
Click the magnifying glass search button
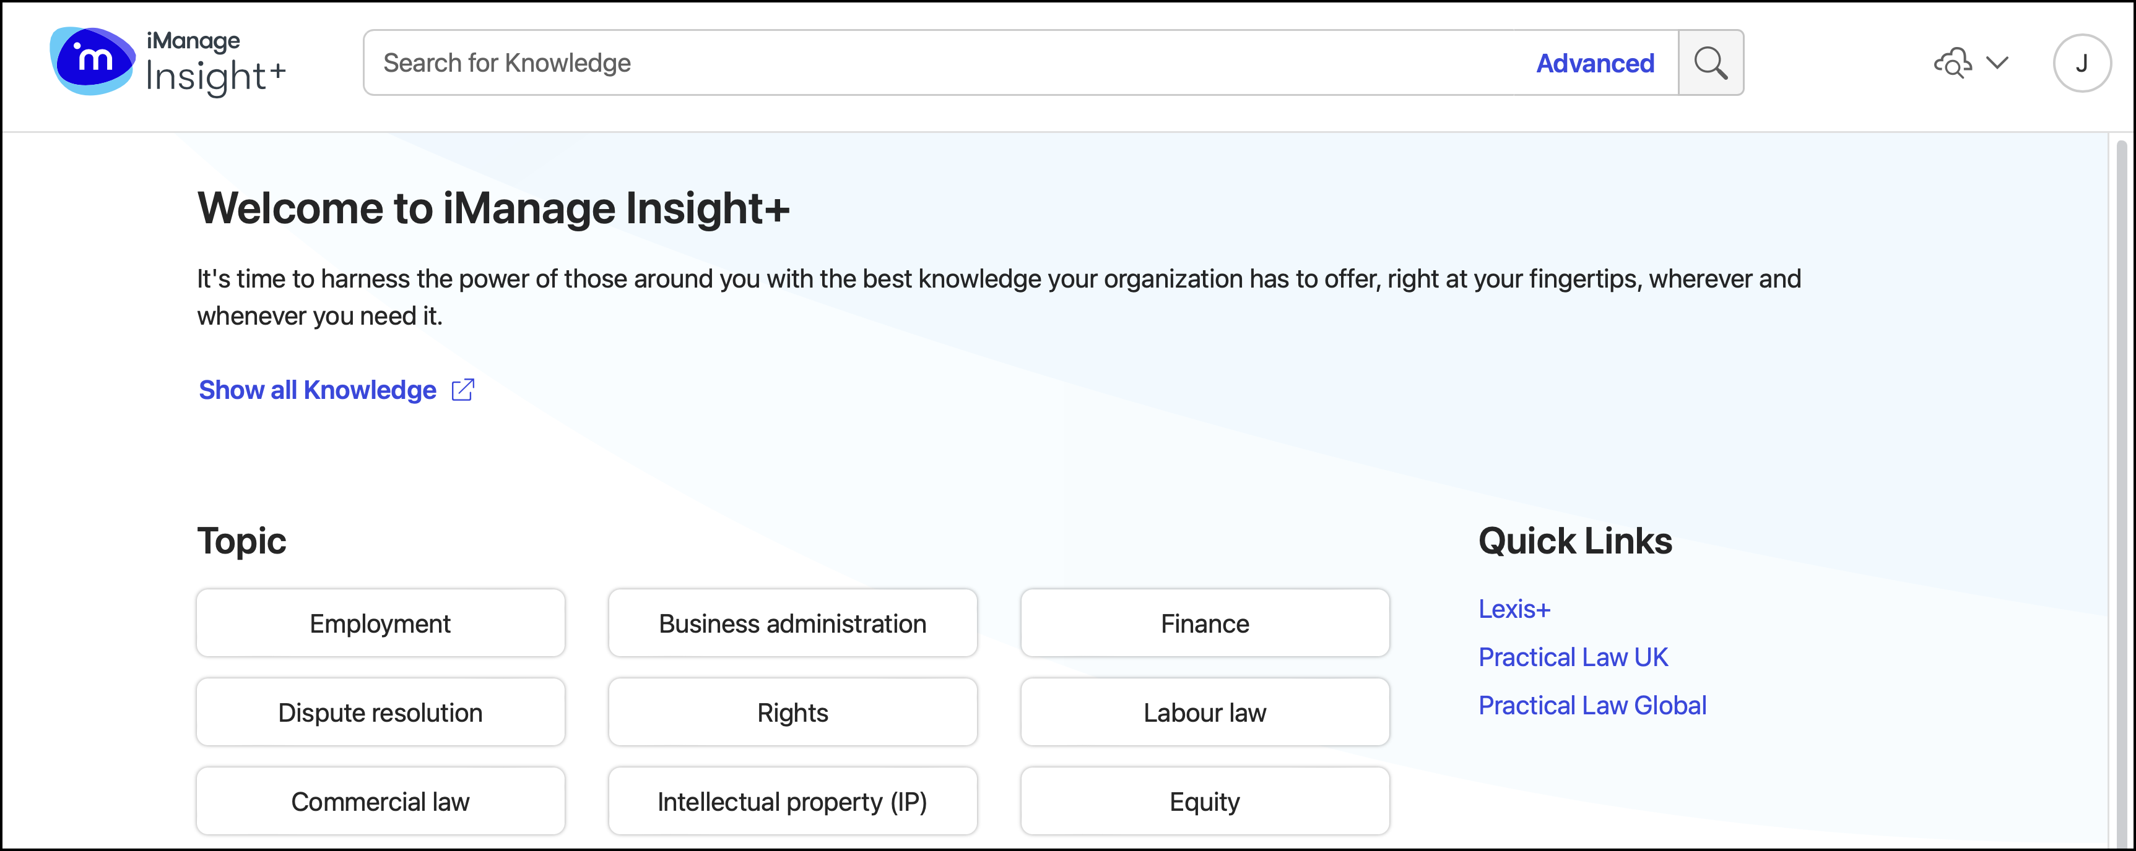tap(1710, 63)
